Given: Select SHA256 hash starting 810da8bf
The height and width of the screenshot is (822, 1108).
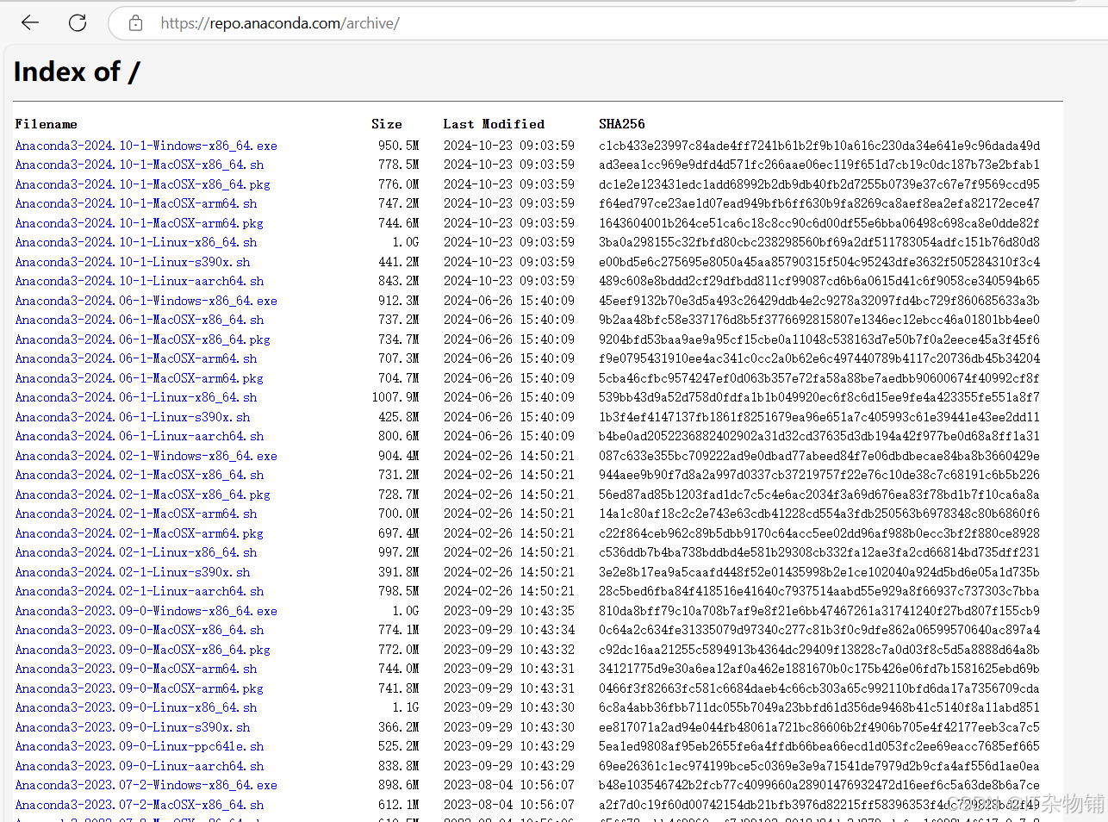Looking at the screenshot, I should [819, 611].
